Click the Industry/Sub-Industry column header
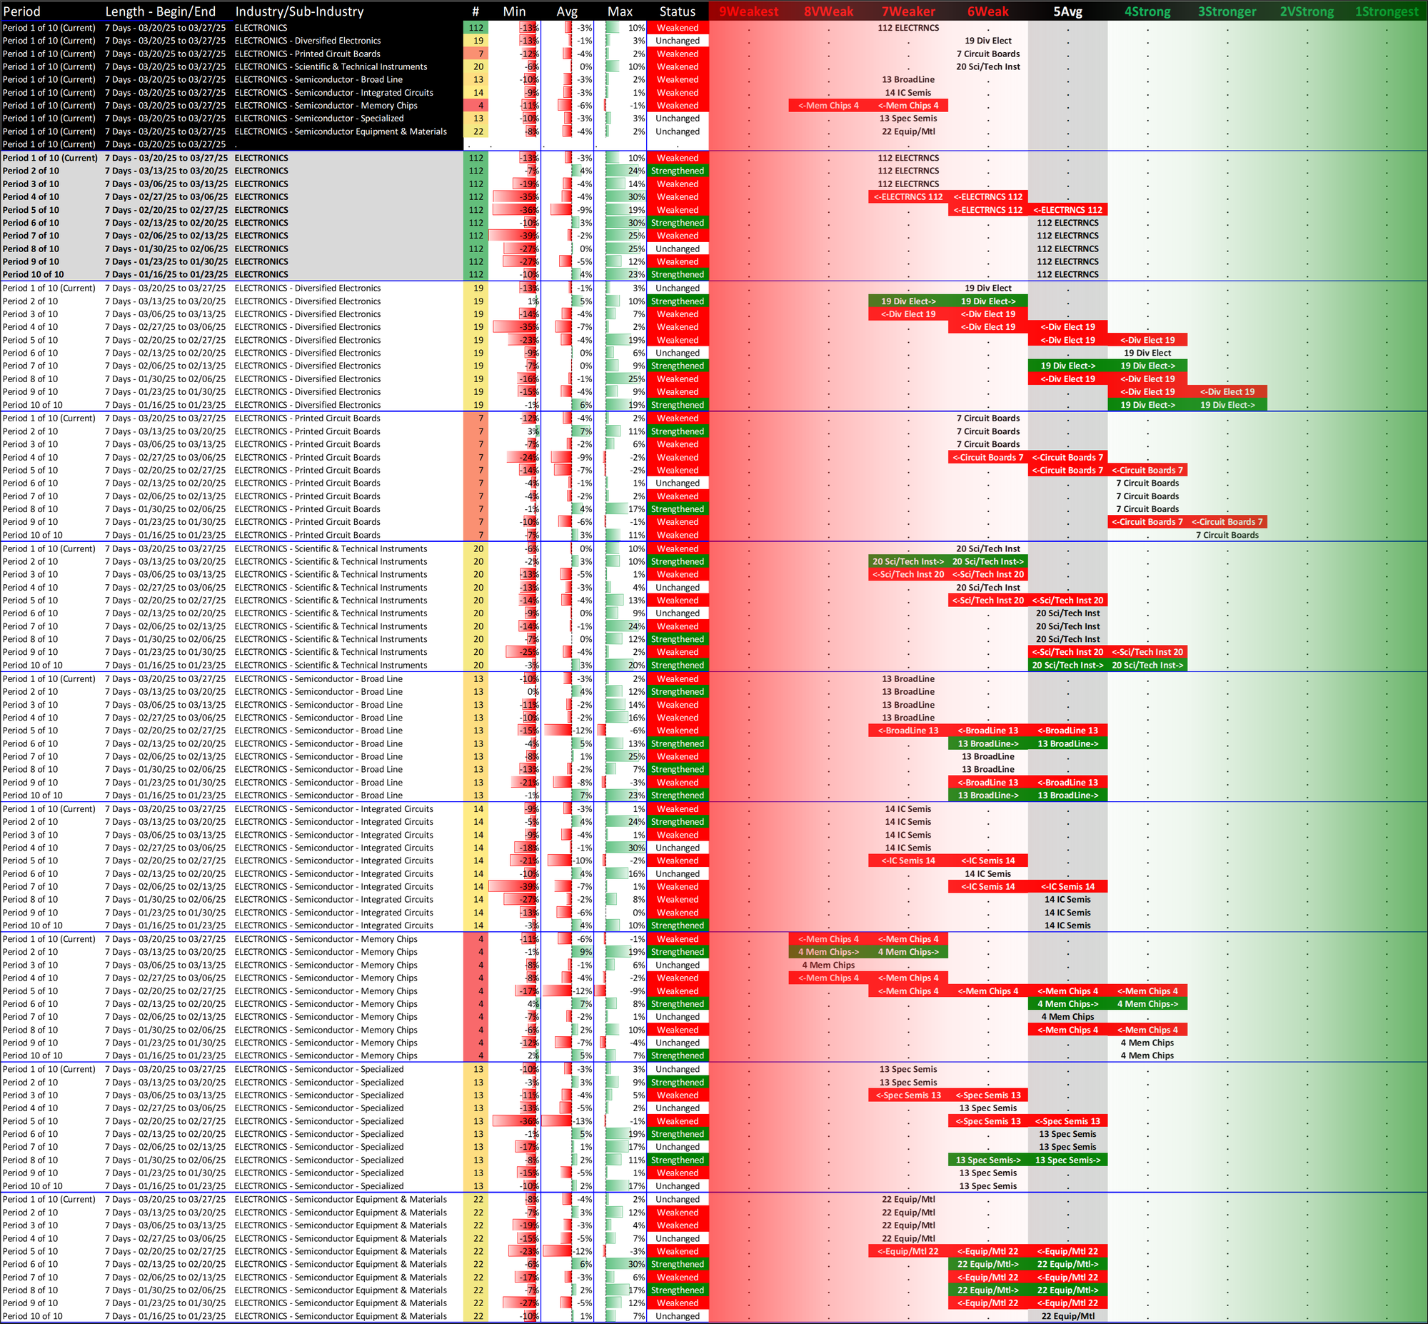The width and height of the screenshot is (1428, 1324). click(299, 11)
